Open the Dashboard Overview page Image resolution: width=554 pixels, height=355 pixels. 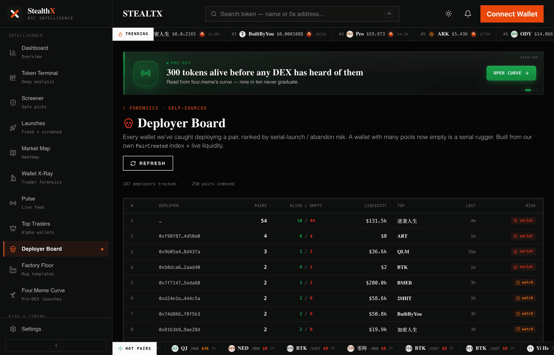[56, 52]
